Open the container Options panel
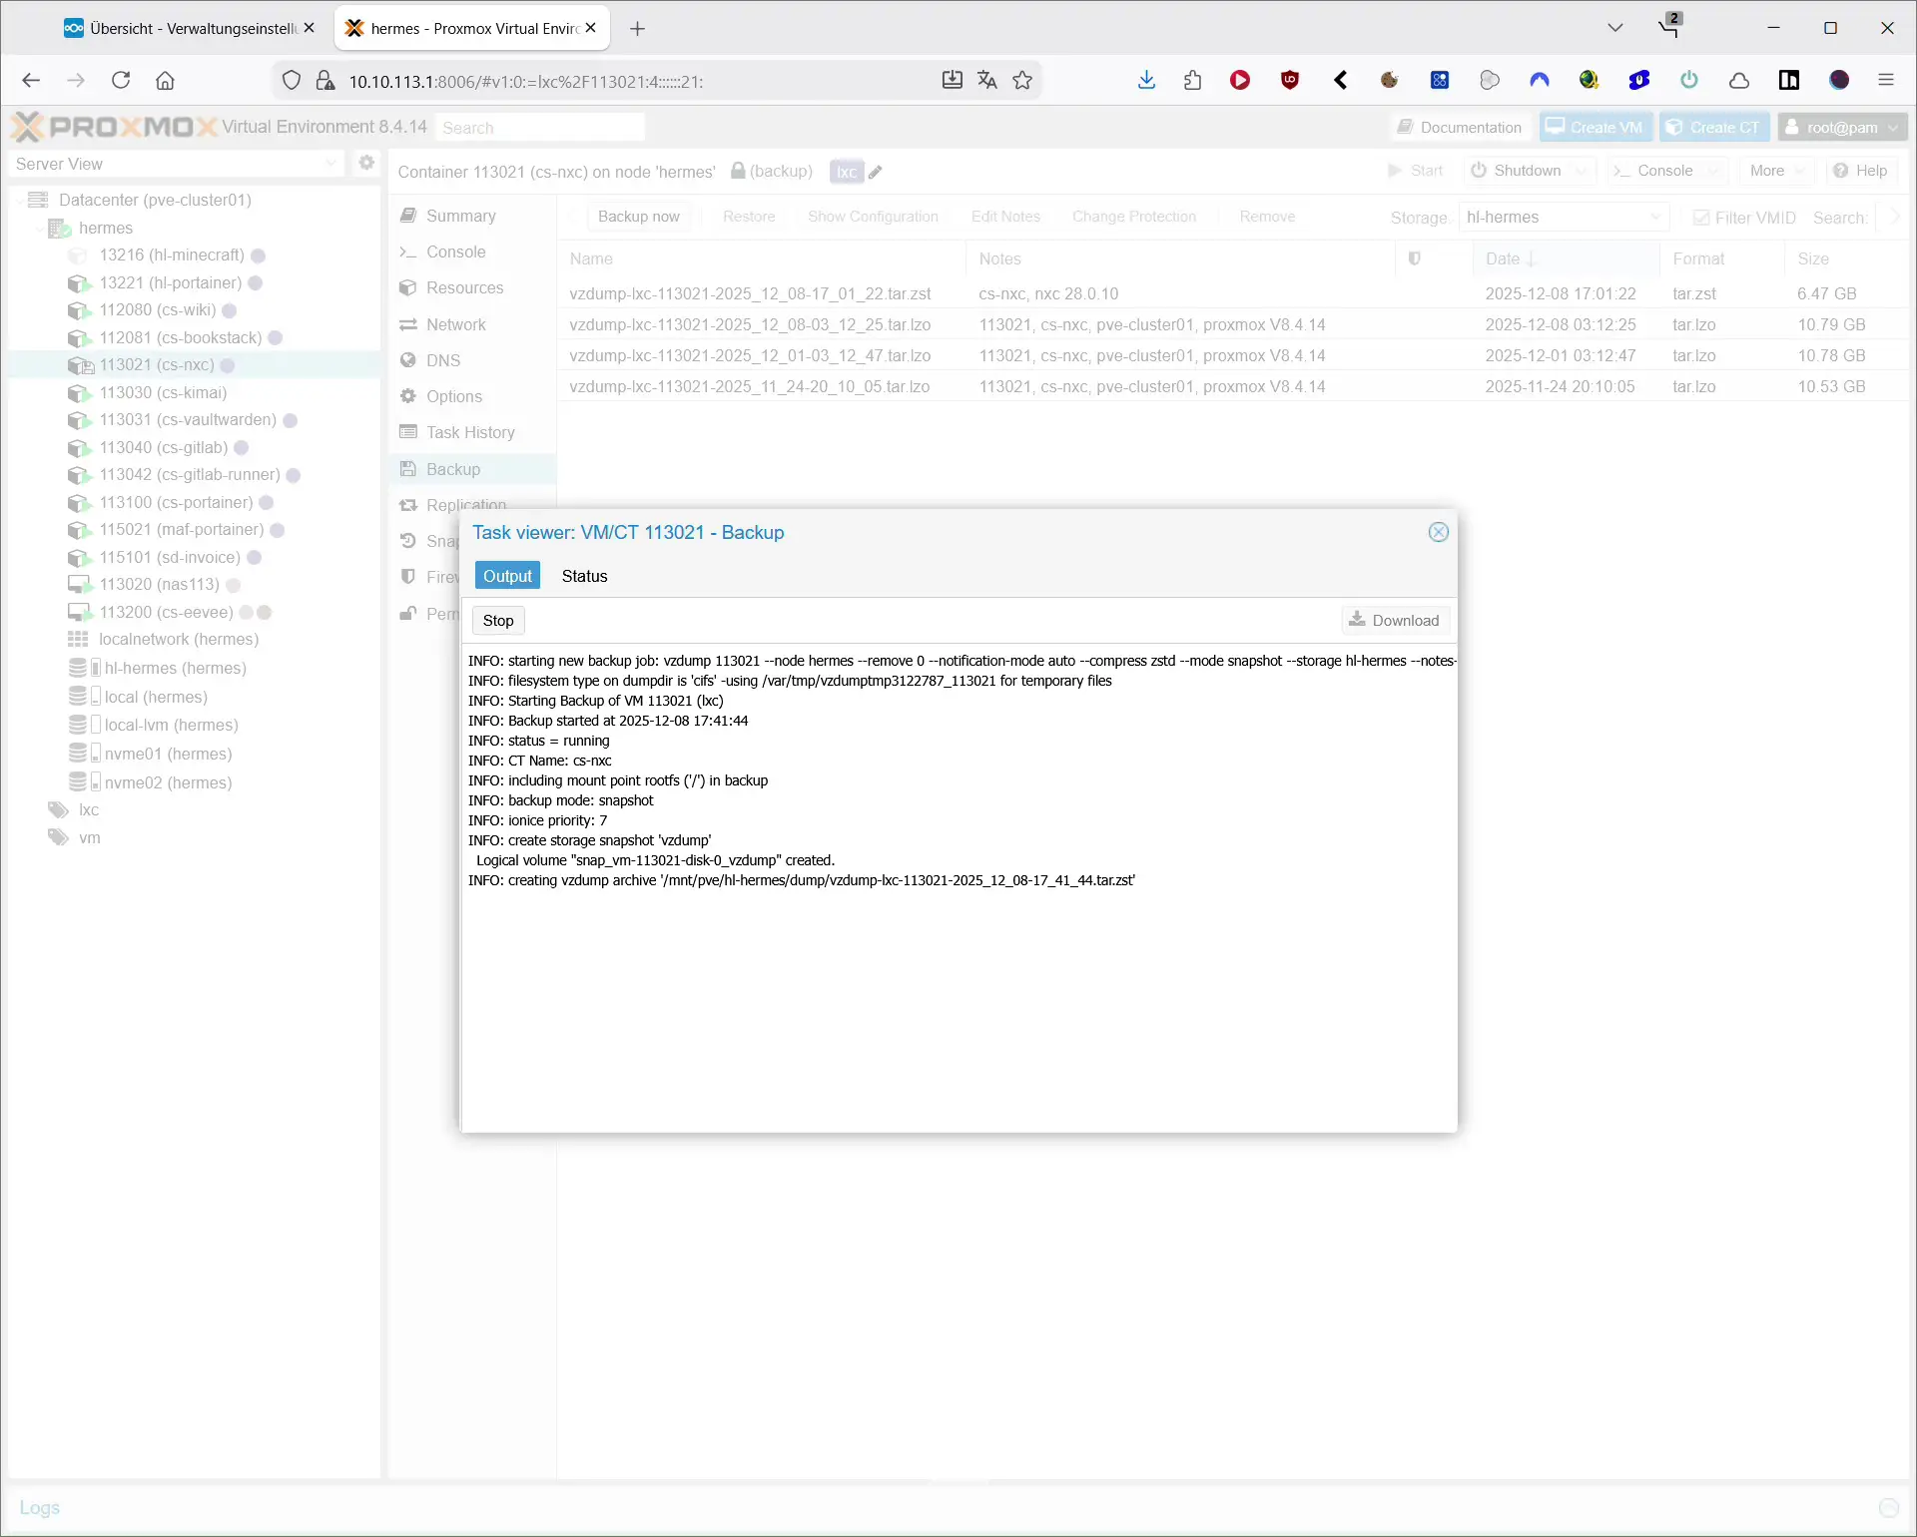 [454, 396]
